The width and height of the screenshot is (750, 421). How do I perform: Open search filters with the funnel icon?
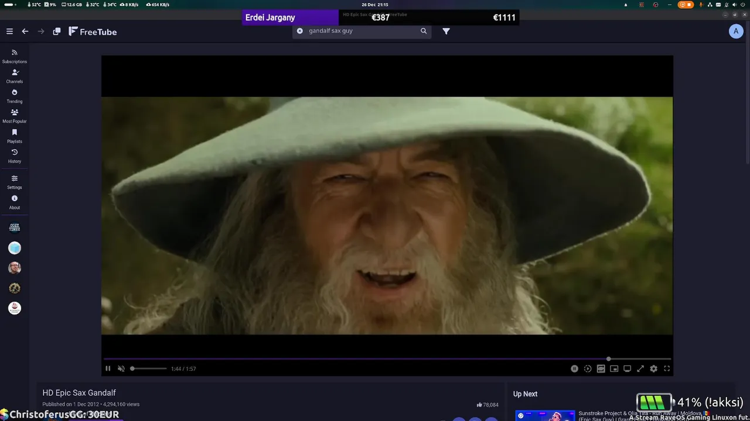click(446, 31)
